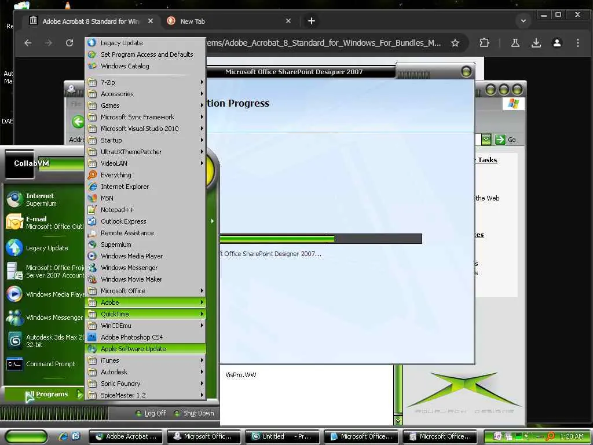
Task: Open Command Prompt from Start menu
Action: [x=44, y=364]
